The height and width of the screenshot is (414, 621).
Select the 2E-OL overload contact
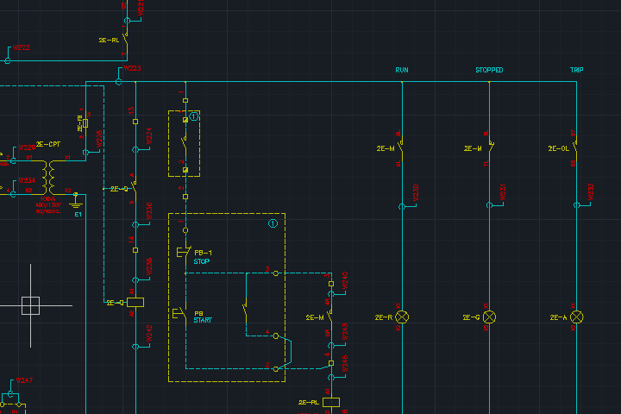pos(575,148)
